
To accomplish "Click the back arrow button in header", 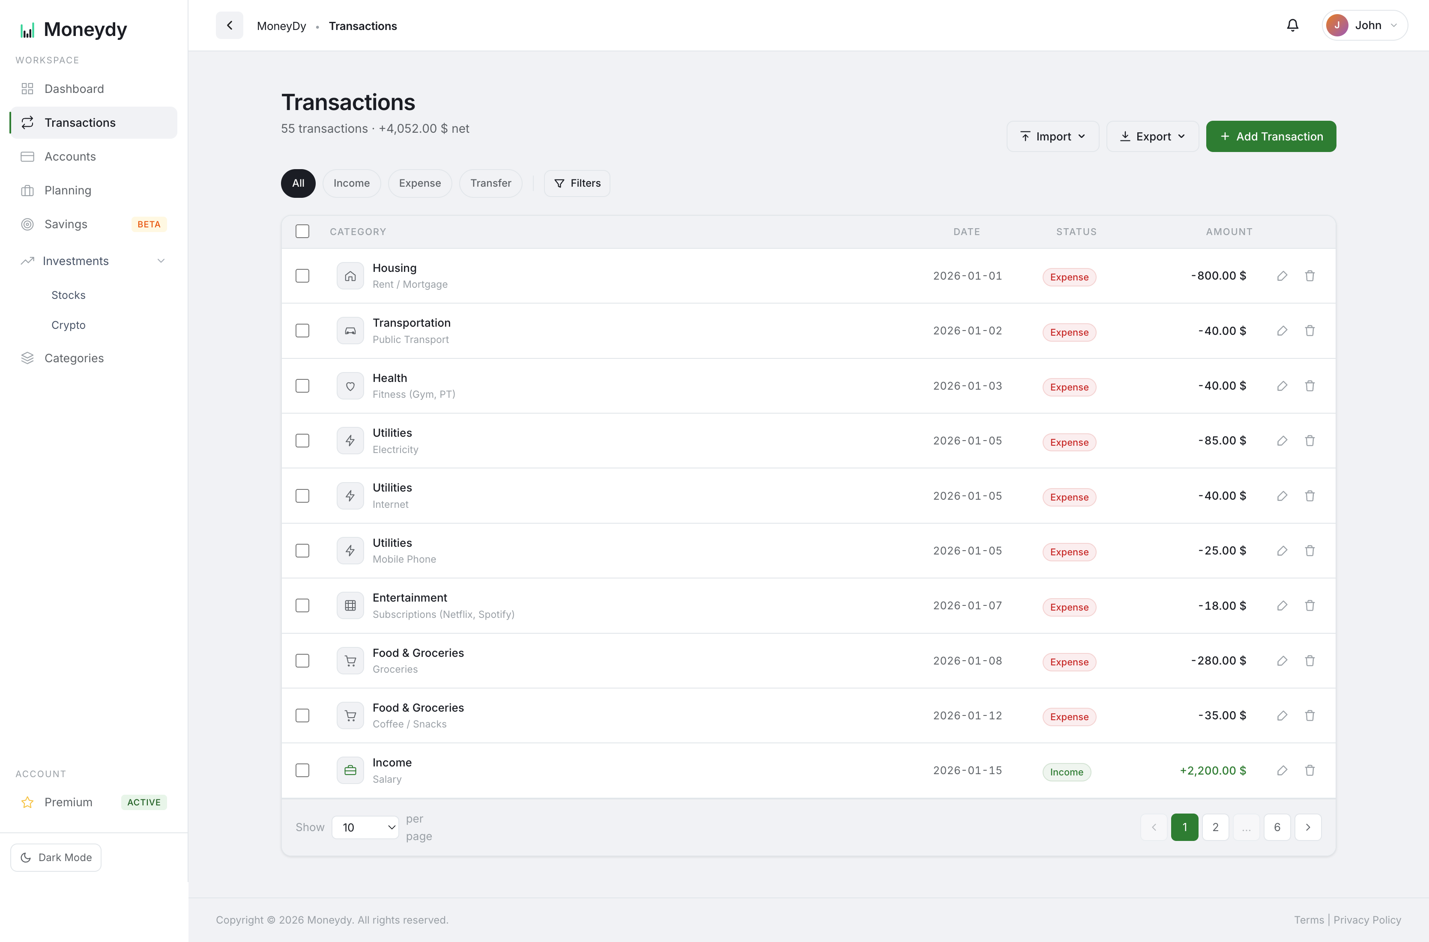I will coord(230,25).
